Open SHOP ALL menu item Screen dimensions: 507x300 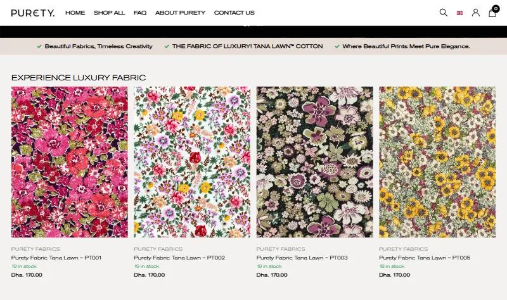coord(109,13)
